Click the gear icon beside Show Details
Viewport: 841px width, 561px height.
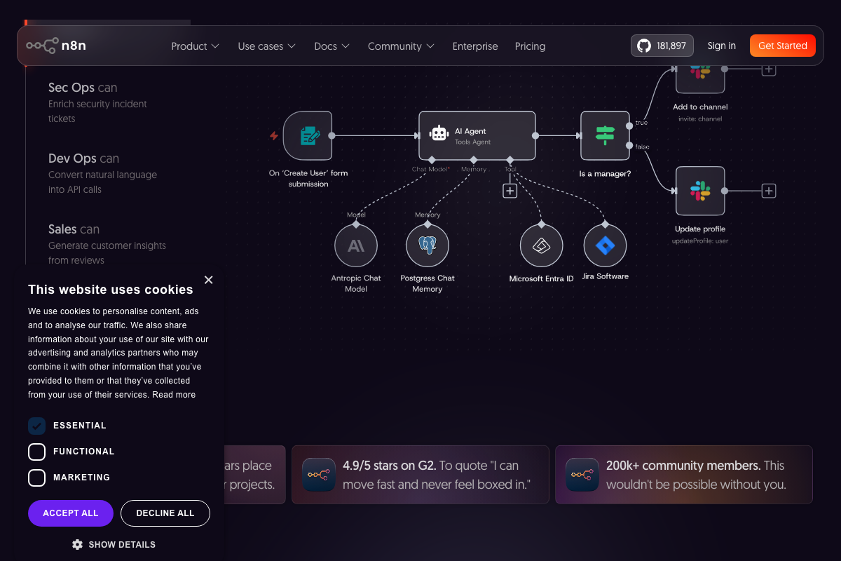click(77, 544)
